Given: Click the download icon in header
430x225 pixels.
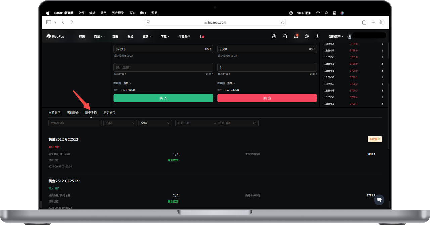Looking at the screenshot, I should coord(317,36).
